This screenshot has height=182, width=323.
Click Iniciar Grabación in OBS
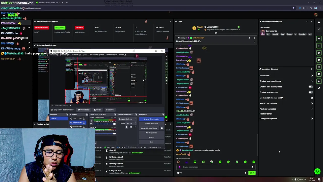(x=151, y=124)
